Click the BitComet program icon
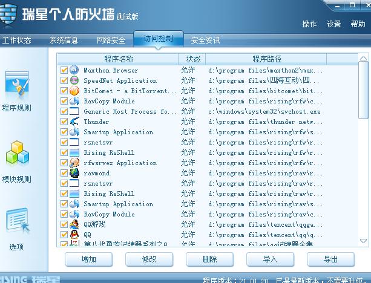The width and height of the screenshot is (371, 283). 74,91
